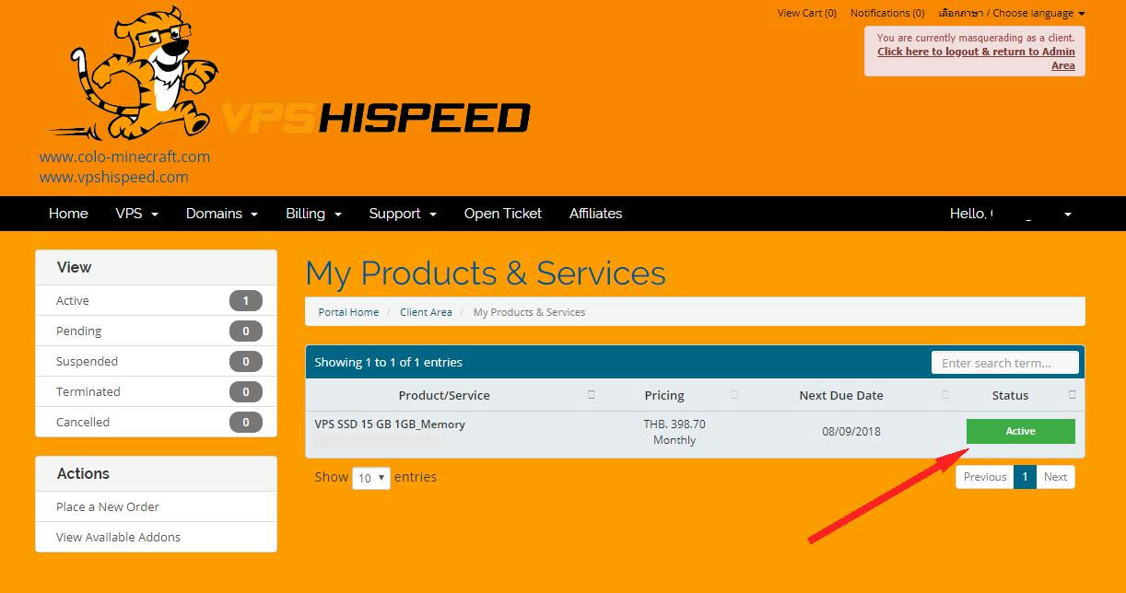The height and width of the screenshot is (593, 1126).
Task: Go to Next page of entries
Action: point(1055,477)
